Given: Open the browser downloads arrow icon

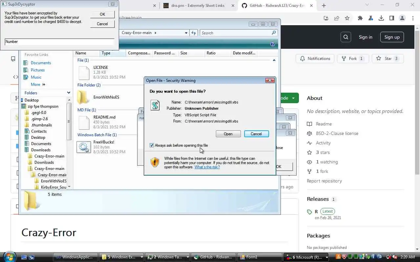Looking at the screenshot, I should (x=381, y=18).
